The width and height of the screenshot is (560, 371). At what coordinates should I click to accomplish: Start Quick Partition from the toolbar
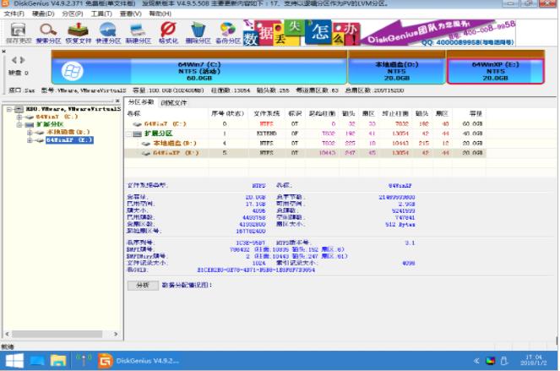coord(108,33)
